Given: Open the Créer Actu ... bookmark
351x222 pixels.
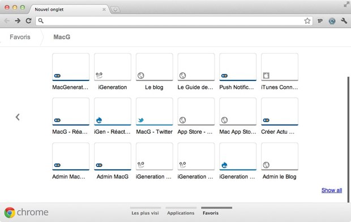Looking at the screenshot, I should [x=280, y=116].
